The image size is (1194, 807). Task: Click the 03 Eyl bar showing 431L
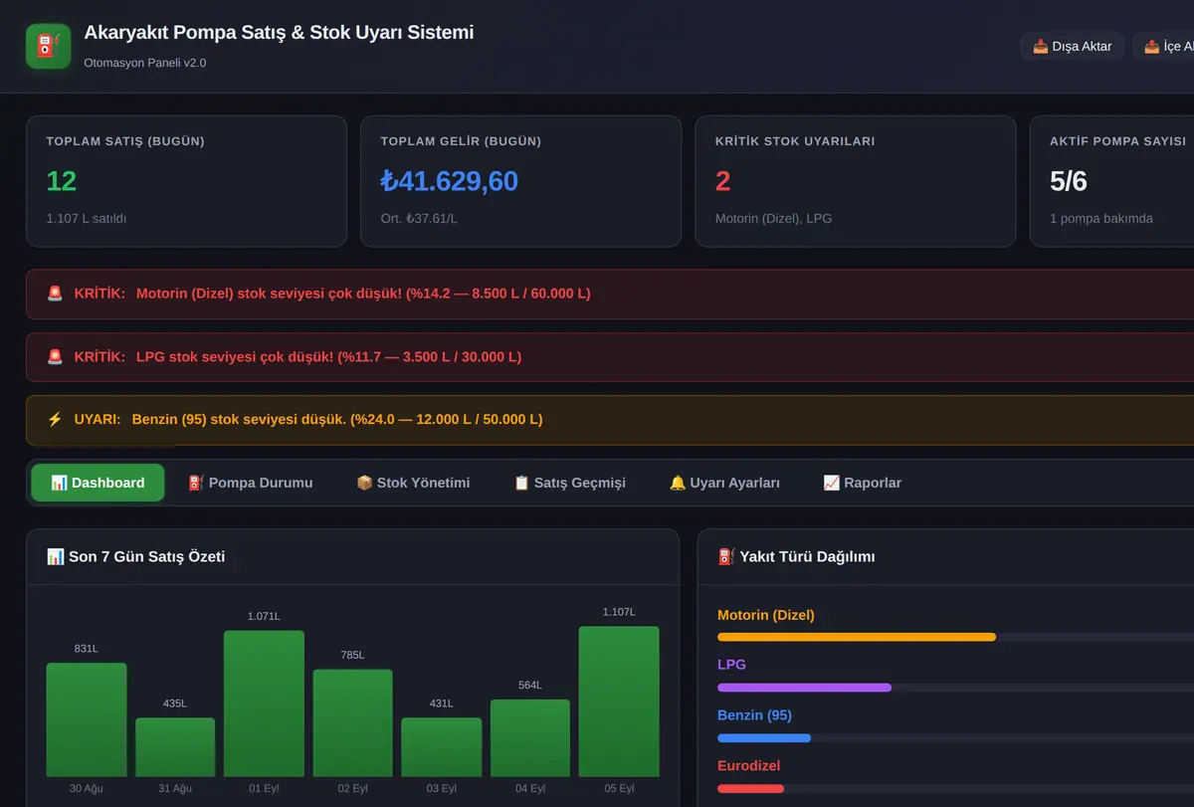coord(441,747)
